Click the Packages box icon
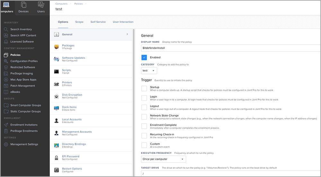This screenshot has height=177, width=321. pyautogui.click(x=56, y=47)
